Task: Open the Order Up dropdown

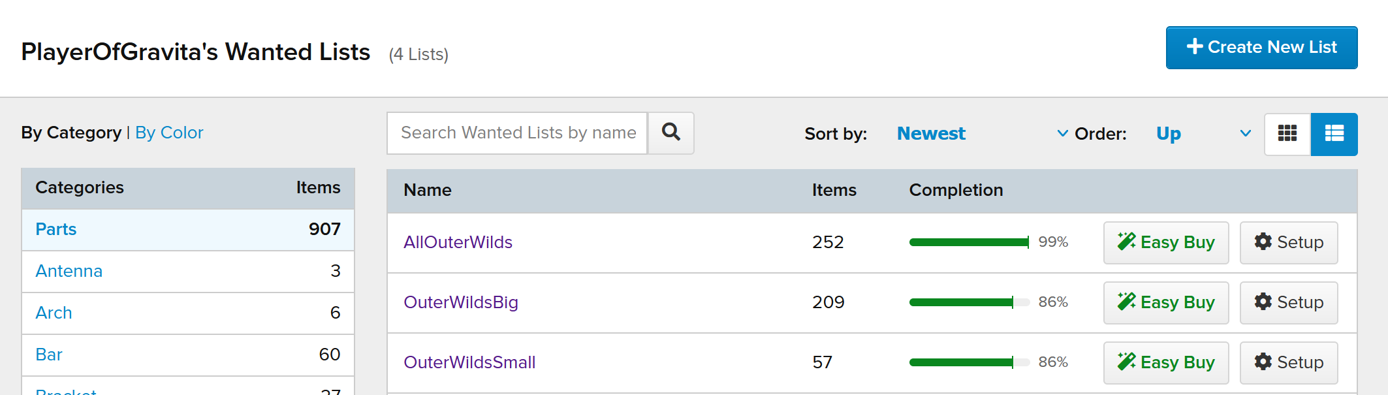Action: click(x=1203, y=134)
